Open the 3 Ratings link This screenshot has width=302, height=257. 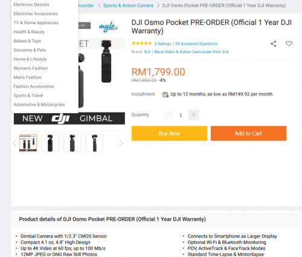[162, 44]
